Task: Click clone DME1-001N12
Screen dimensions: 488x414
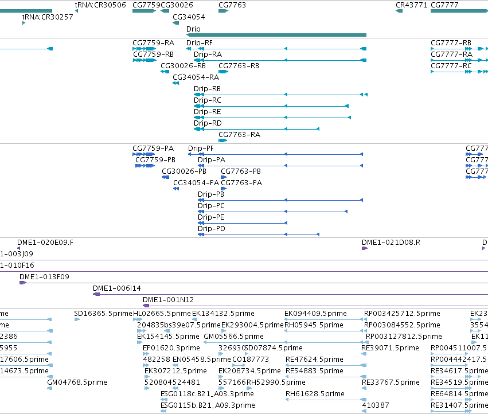Action: pyautogui.click(x=168, y=300)
